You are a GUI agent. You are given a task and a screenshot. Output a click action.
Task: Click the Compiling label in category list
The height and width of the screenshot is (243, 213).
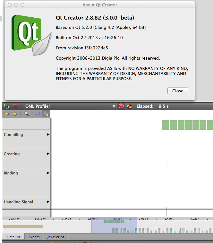click(x=13, y=135)
